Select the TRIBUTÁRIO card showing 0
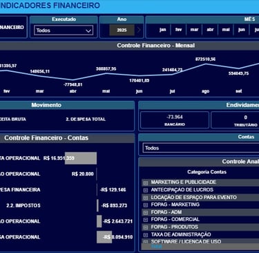The image size is (259, 253). (x=236, y=120)
